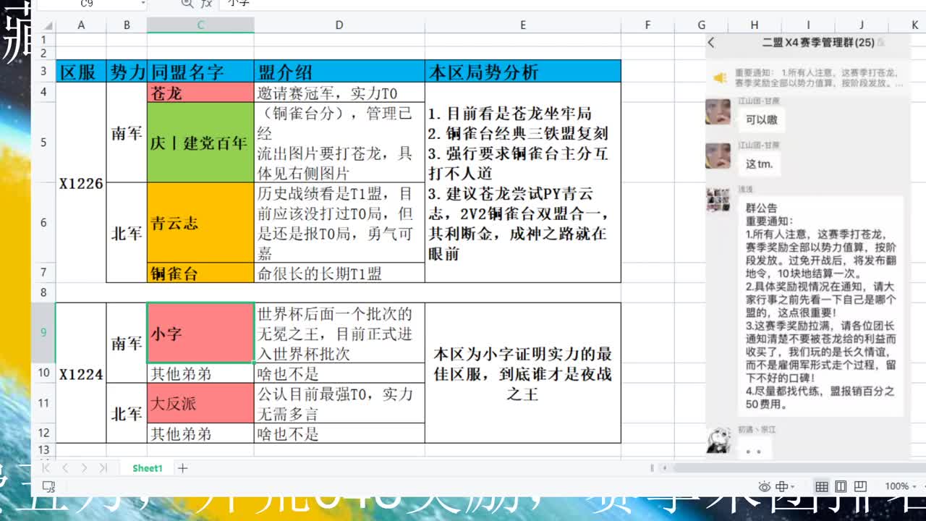Click the 群公告 announcement message bubble

[821, 306]
